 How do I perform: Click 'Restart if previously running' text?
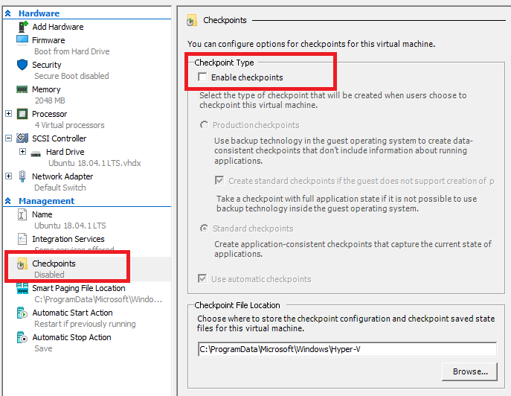pyautogui.click(x=85, y=324)
